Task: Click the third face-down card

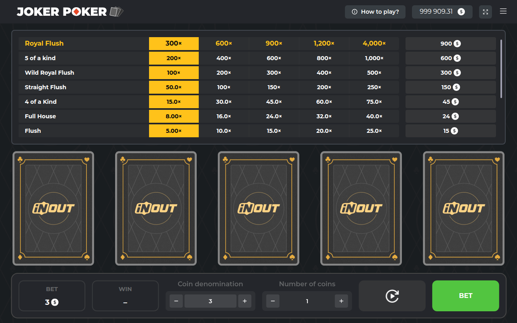Action: pyautogui.click(x=258, y=208)
